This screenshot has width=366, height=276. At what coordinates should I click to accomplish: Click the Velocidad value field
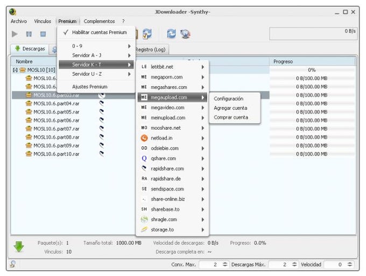click(335, 264)
